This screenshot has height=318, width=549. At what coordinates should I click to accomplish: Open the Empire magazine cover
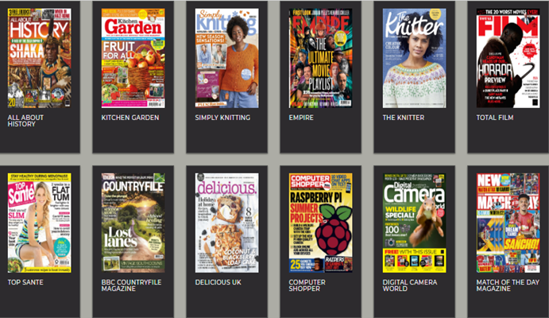tap(320, 58)
